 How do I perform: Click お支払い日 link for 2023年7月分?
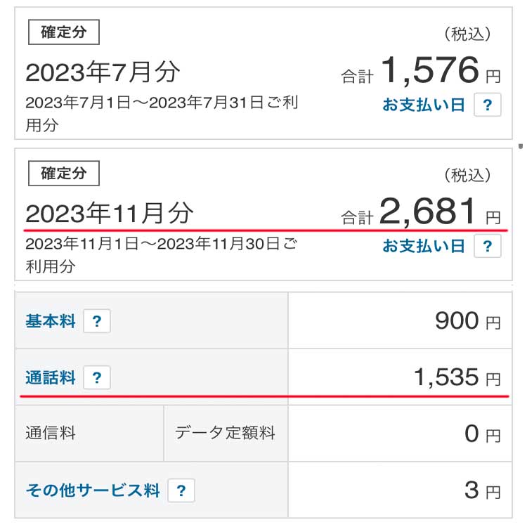pyautogui.click(x=424, y=105)
